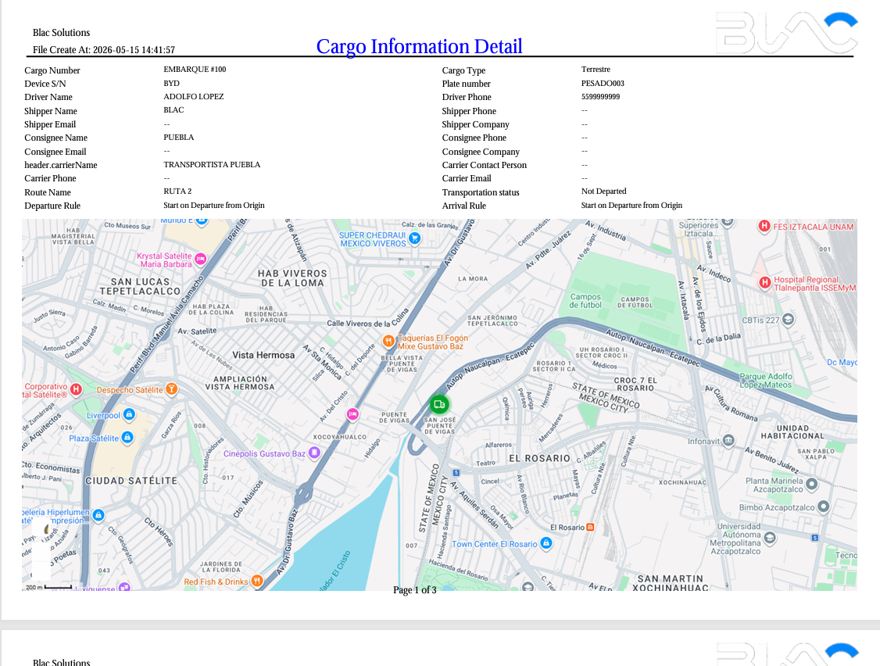Click the Bimbo Azcapotzalco pin
The image size is (880, 666).
(x=823, y=507)
